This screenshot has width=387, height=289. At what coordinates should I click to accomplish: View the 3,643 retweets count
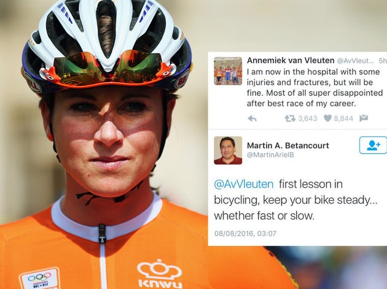point(308,118)
